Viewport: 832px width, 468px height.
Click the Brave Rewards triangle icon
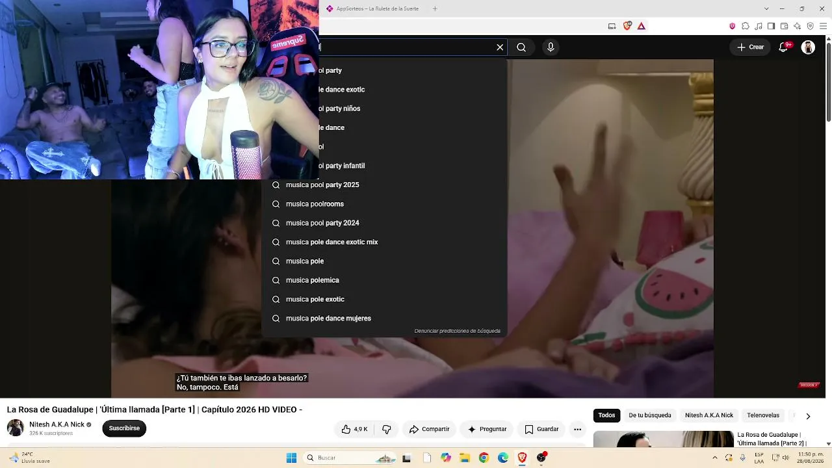pos(642,26)
